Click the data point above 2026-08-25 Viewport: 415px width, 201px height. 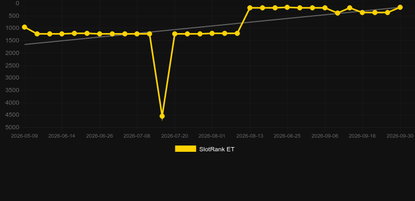point(287,7)
